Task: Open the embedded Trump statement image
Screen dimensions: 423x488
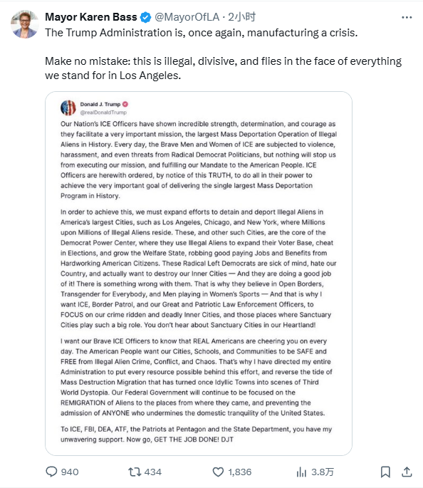Action: [199, 274]
